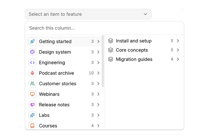Expand Migration guides chevron

pyautogui.click(x=178, y=59)
